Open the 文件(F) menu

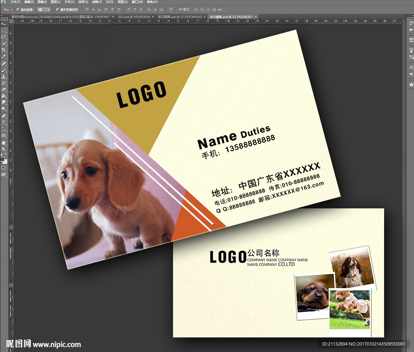click(15, 2)
